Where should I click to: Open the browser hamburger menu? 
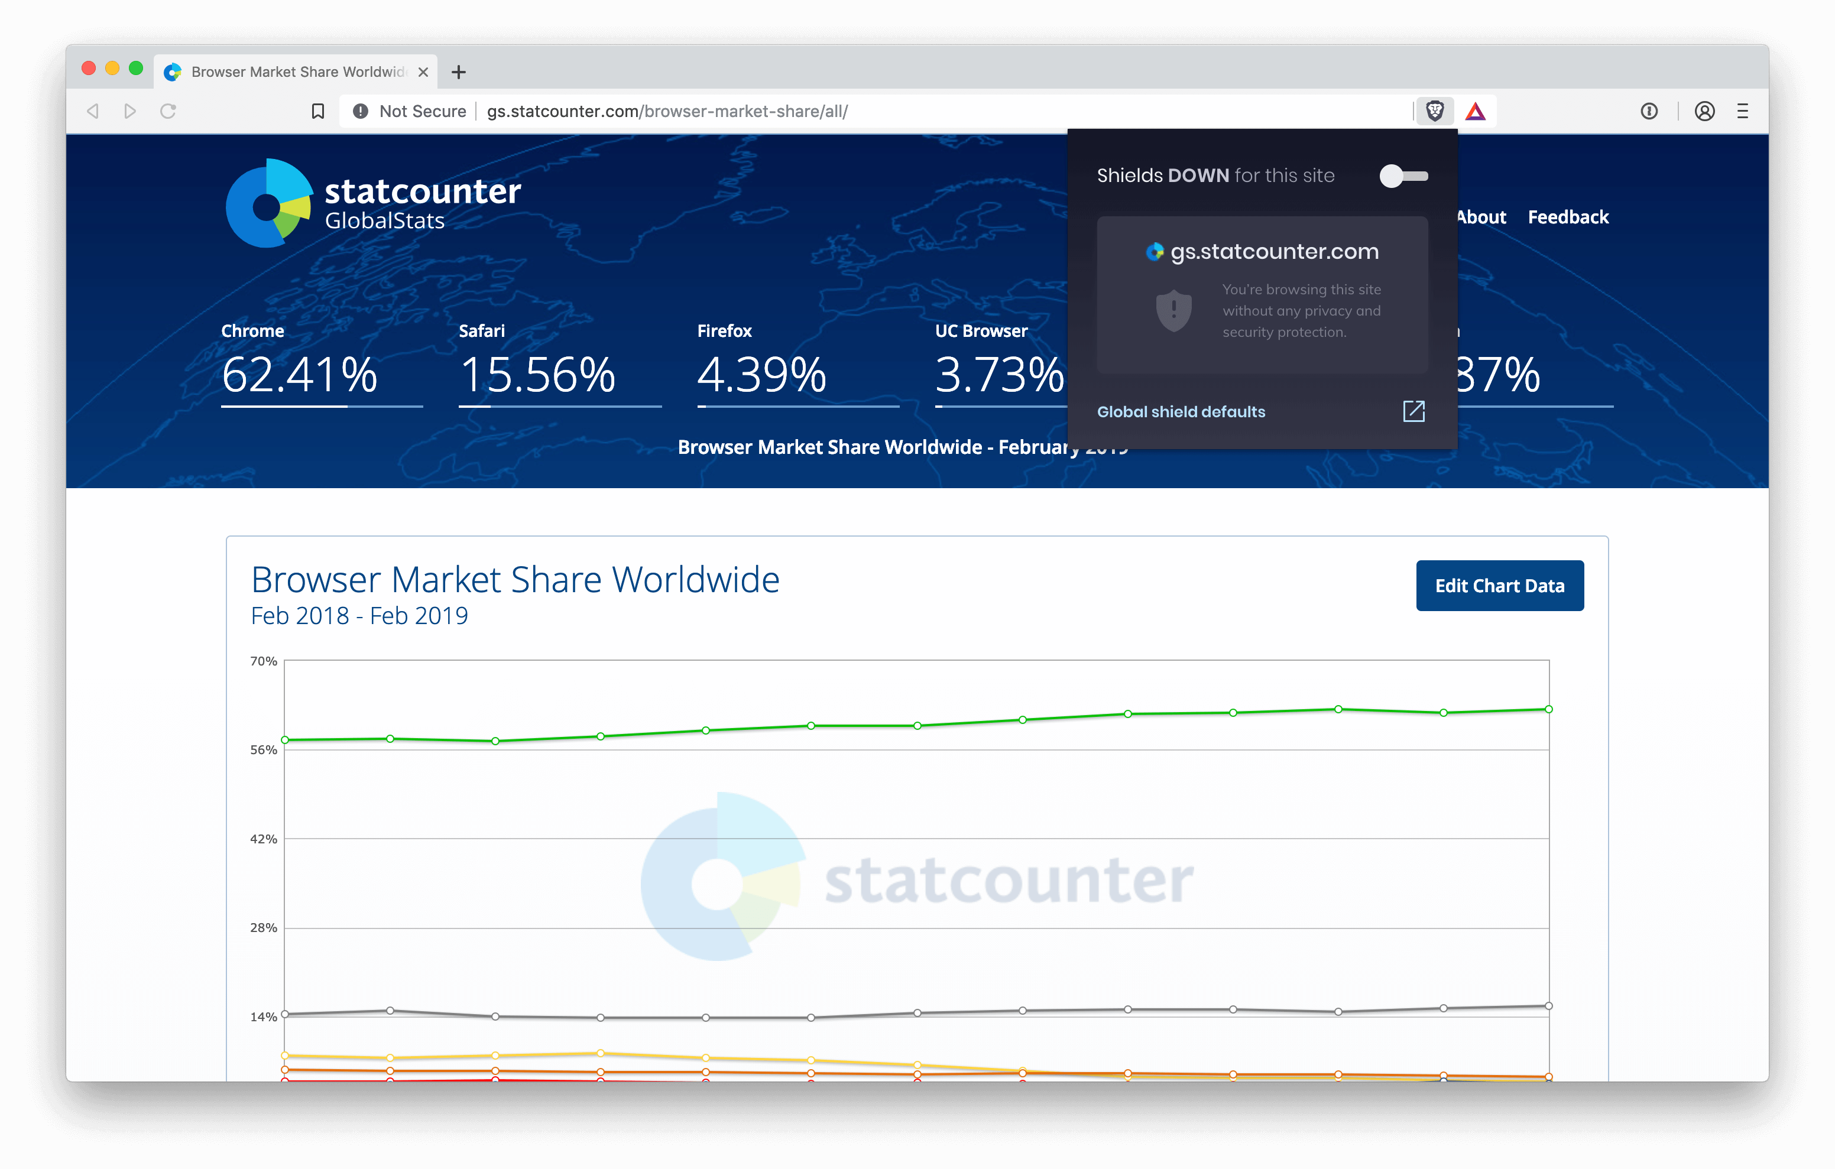tap(1742, 111)
